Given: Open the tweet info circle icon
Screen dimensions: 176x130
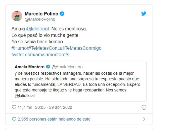Looking at the screenshot, I should [144, 107].
